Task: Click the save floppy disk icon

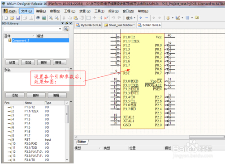Action: pyautogui.click(x=18, y=18)
